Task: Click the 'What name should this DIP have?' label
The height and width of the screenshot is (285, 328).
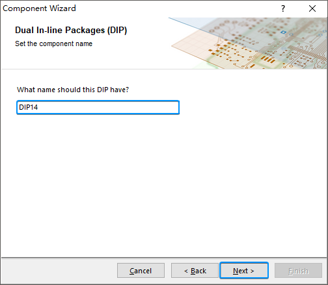Action: click(x=73, y=90)
